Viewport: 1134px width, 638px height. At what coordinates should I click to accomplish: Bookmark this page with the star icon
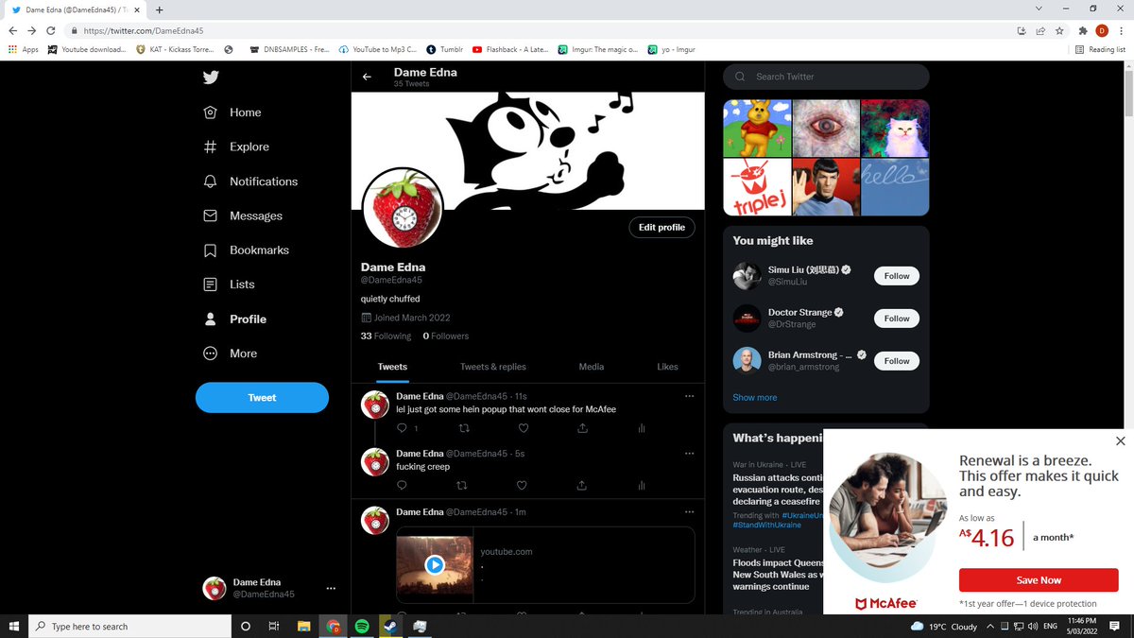coord(1060,30)
